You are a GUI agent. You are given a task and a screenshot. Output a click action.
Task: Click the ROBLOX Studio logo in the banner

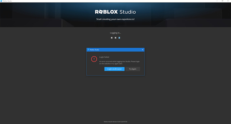(x=115, y=12)
